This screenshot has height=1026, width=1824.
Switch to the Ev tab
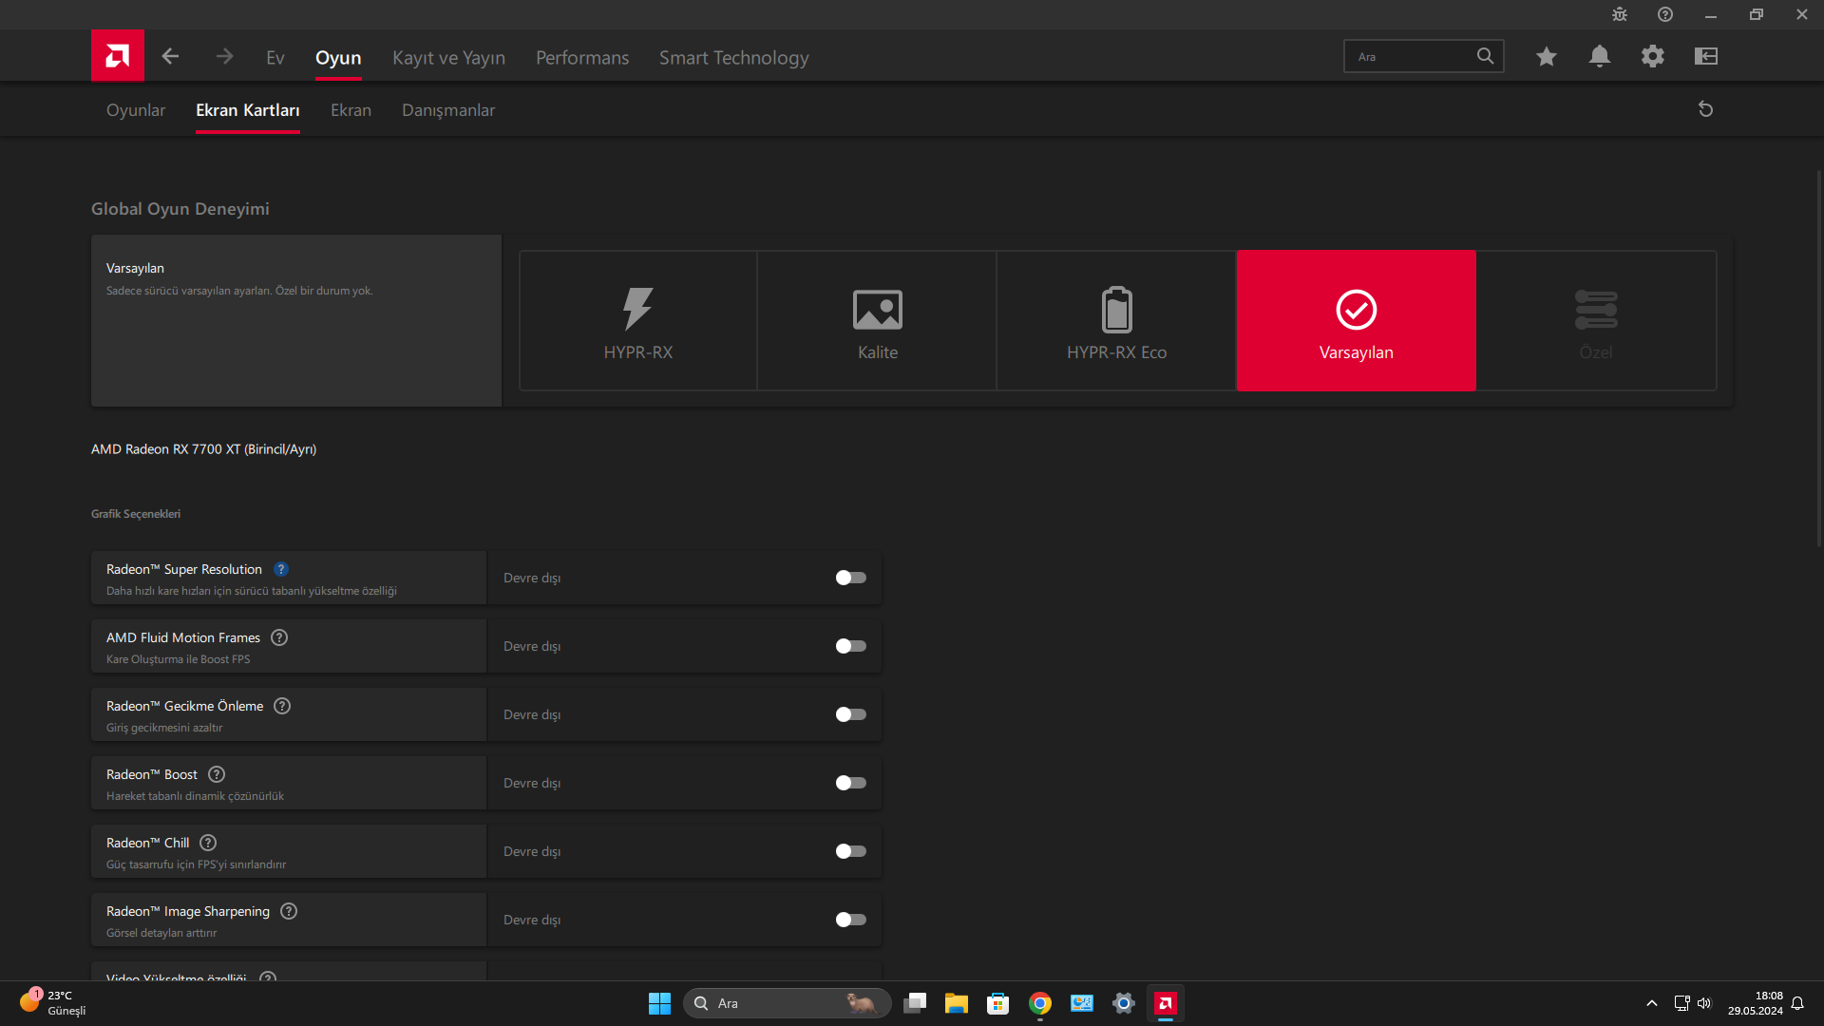point(275,58)
